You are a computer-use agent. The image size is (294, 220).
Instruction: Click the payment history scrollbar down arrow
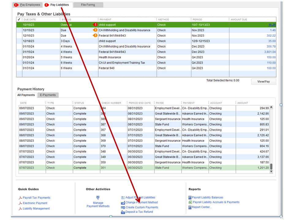tap(271, 172)
